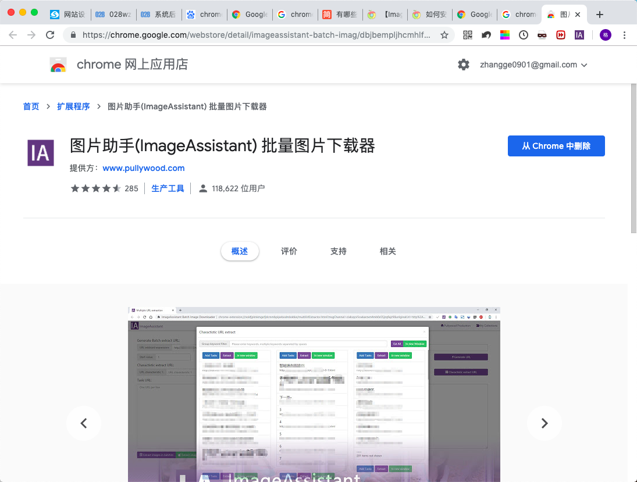Show previous screenshot in carousel
Screen dimensions: 637x482
point(84,423)
